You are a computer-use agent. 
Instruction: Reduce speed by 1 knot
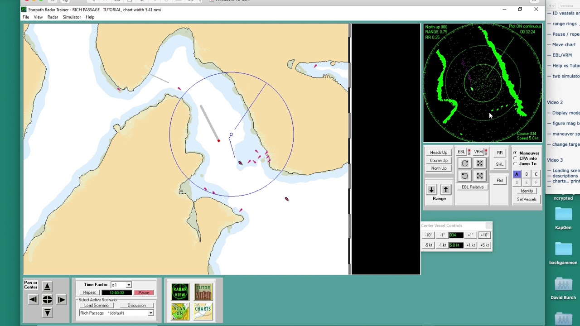(x=442, y=245)
